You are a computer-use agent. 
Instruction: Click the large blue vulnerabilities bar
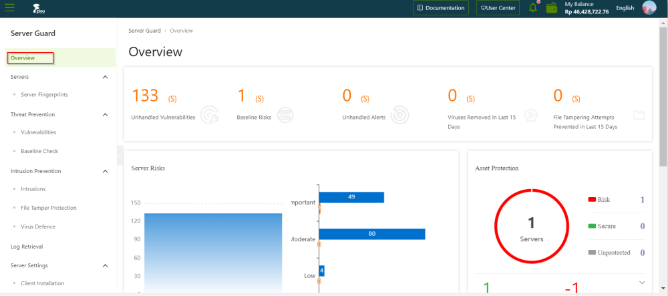[213, 253]
